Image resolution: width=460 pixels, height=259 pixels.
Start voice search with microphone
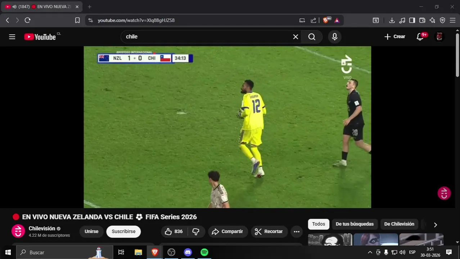coord(334,37)
